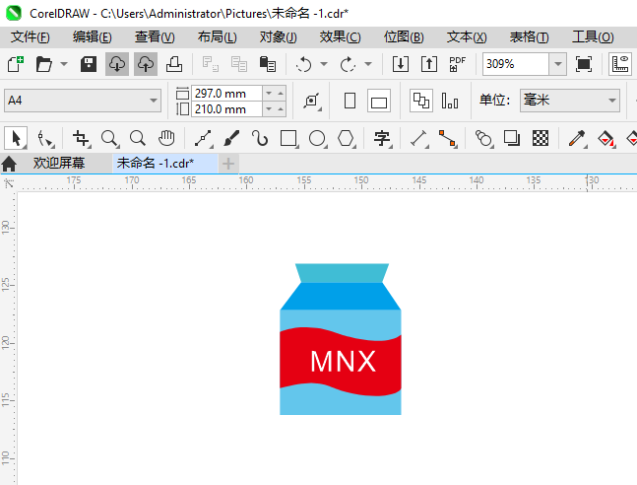The image size is (637, 485).
Task: Add new document with plus tab button
Action: pyautogui.click(x=228, y=164)
